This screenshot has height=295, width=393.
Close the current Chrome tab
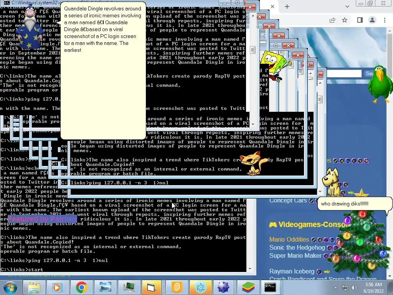tap(272, 7)
